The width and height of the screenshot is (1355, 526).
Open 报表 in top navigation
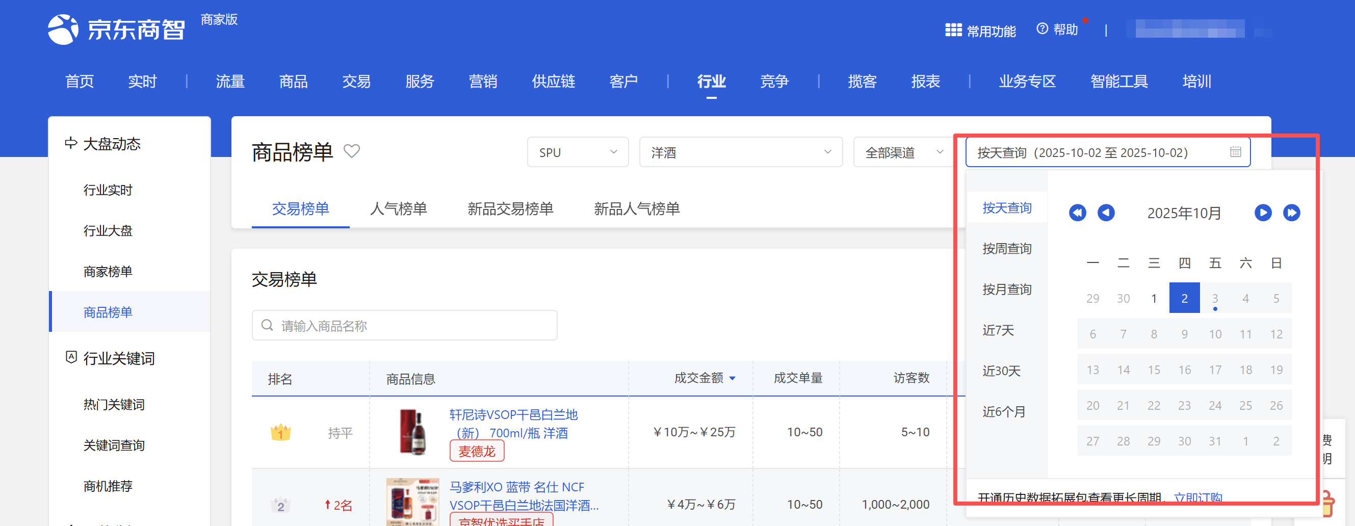point(925,82)
